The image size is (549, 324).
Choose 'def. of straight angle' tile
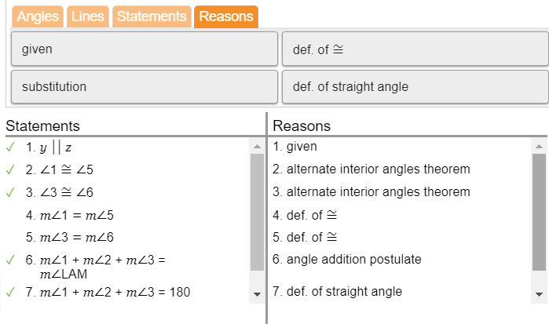[414, 86]
